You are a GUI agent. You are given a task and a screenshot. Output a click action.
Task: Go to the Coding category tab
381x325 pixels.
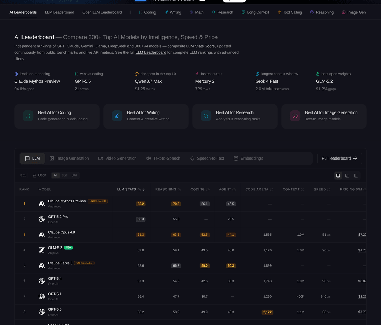point(147,12)
